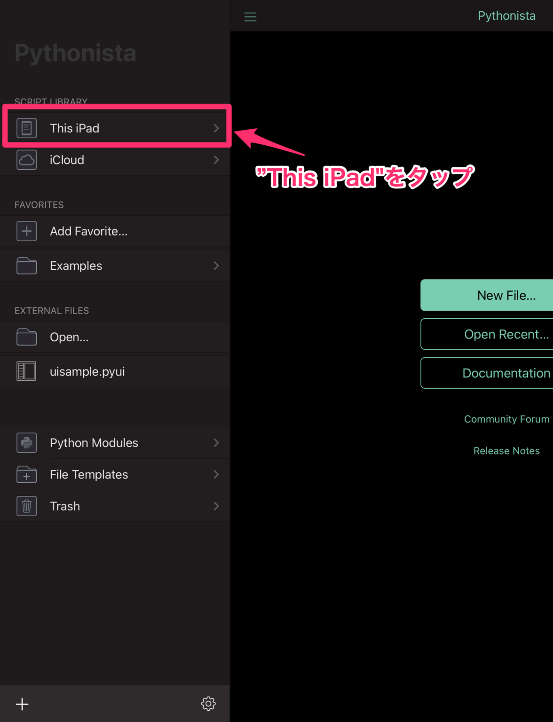The height and width of the screenshot is (722, 553).
Task: Expand the Examples folder chevron
Action: point(216,266)
